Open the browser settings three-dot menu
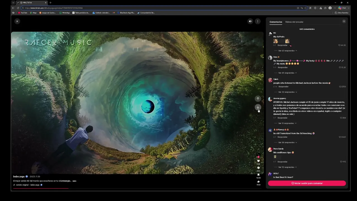Viewport: 357px width, 201px height. pyautogui.click(x=335, y=8)
